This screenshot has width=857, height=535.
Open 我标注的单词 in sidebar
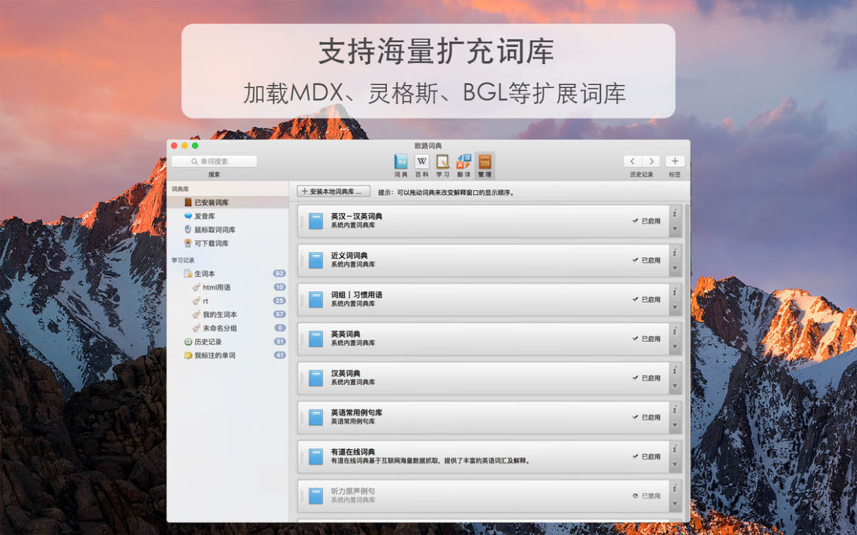click(x=228, y=355)
